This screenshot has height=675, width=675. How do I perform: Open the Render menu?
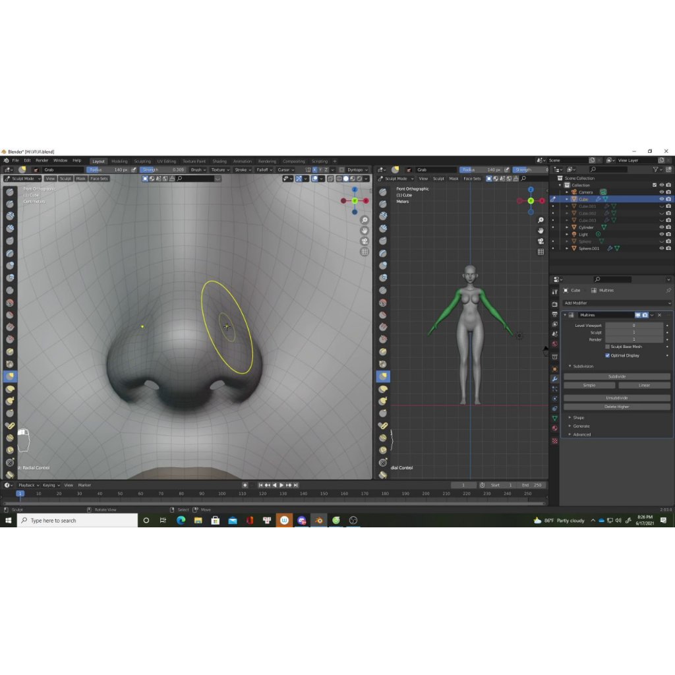coord(42,160)
